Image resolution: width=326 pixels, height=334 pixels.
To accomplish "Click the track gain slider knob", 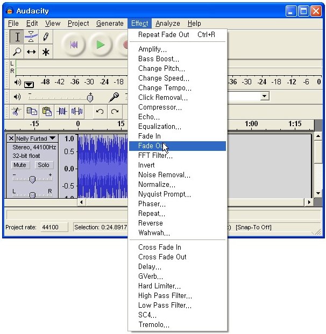I will (32, 179).
